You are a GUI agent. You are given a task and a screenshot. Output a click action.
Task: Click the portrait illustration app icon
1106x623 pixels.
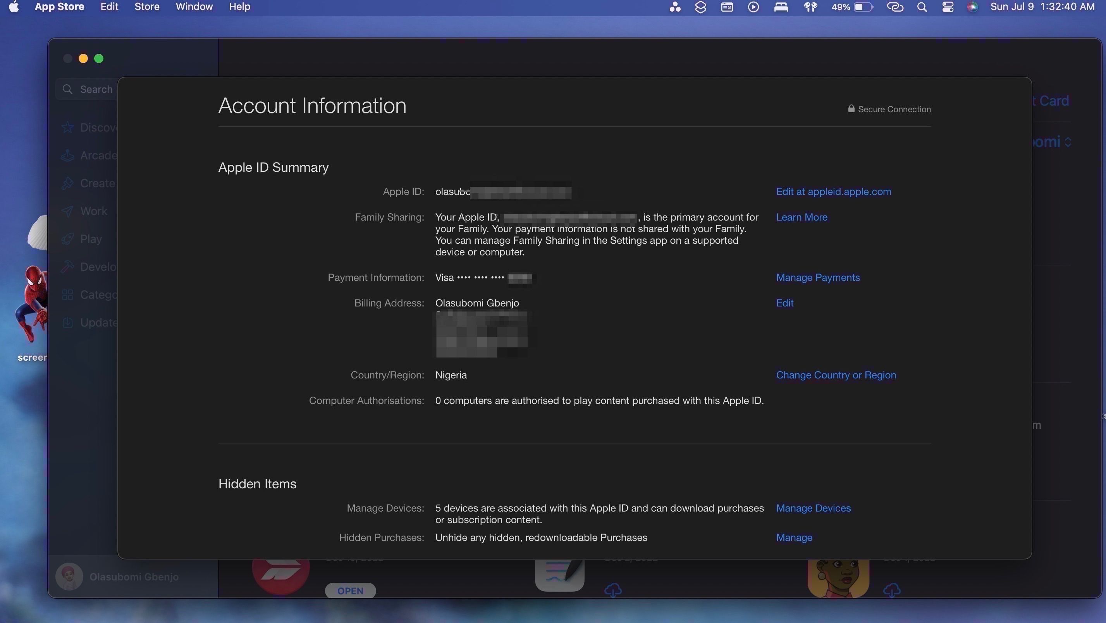[838, 578]
